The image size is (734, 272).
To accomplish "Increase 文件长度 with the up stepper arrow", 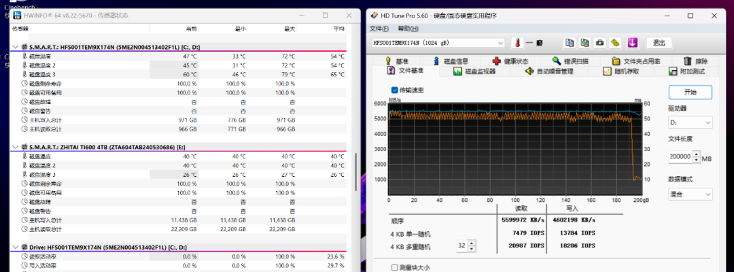I will click(x=697, y=154).
